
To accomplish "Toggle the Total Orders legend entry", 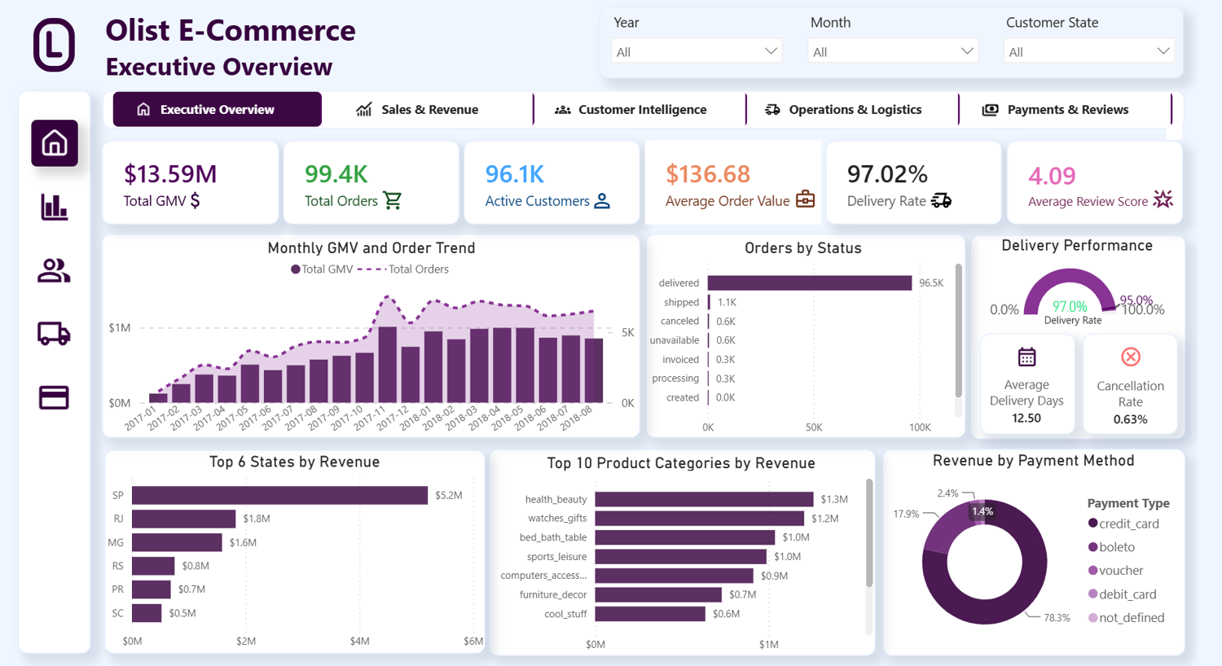I will tap(403, 269).
